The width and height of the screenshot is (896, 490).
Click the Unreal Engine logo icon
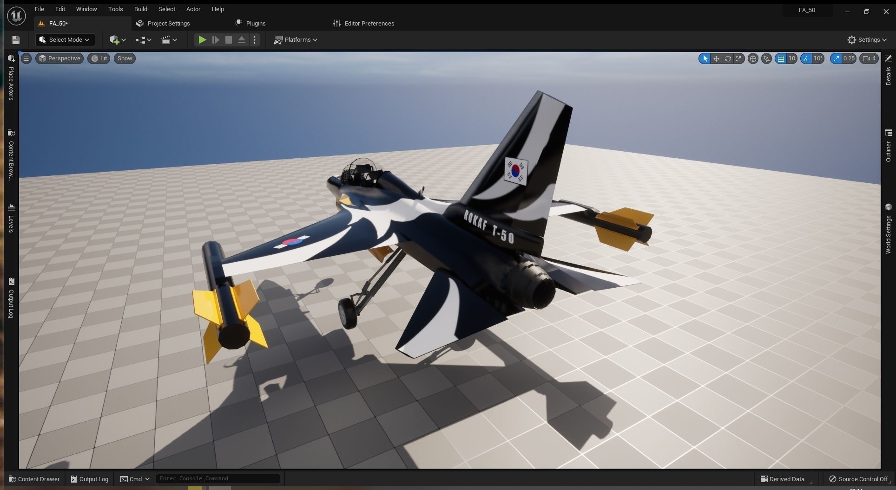[x=16, y=15]
